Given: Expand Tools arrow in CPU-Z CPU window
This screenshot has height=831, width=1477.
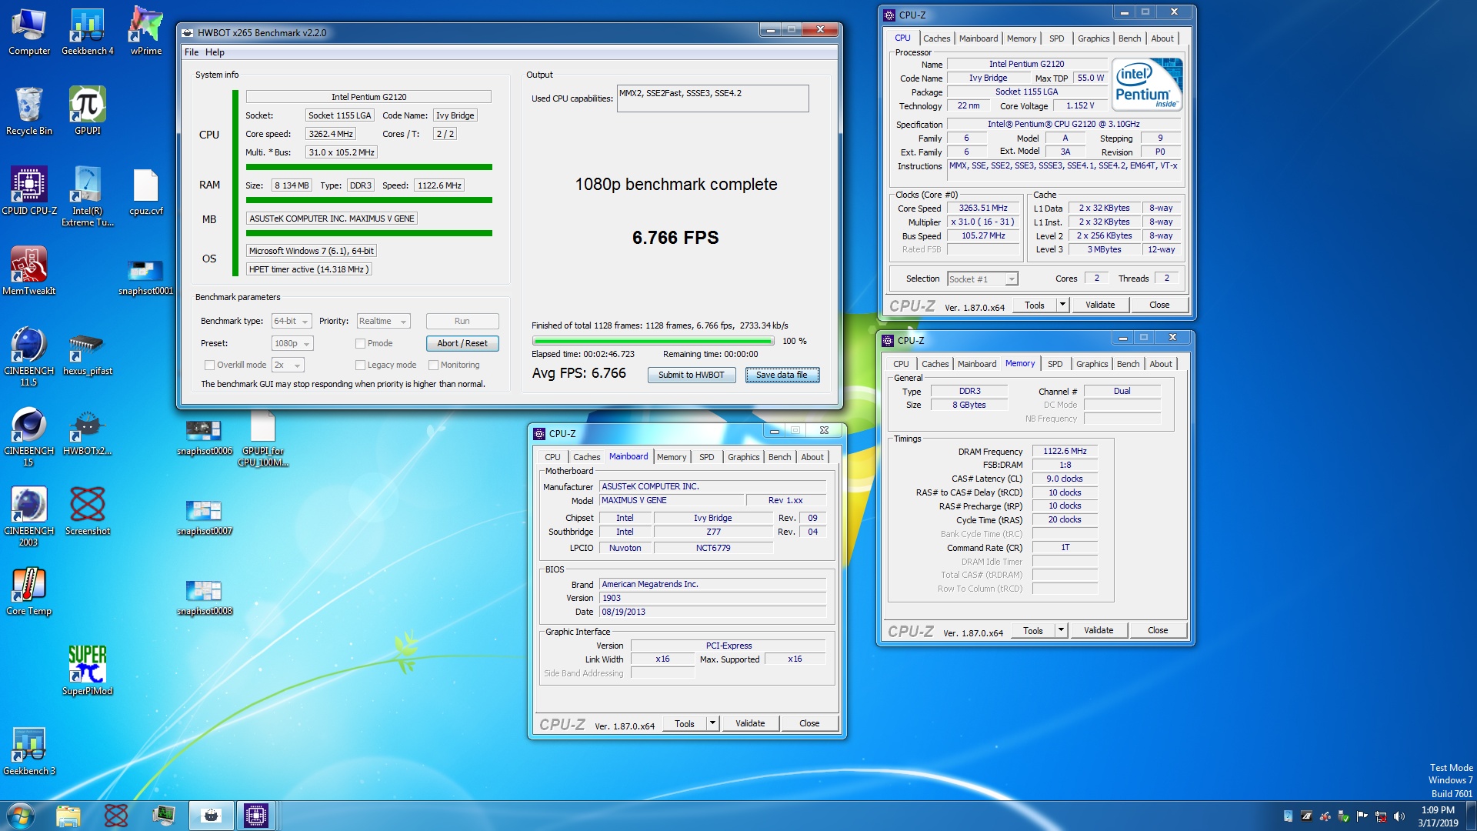Looking at the screenshot, I should tap(1062, 305).
